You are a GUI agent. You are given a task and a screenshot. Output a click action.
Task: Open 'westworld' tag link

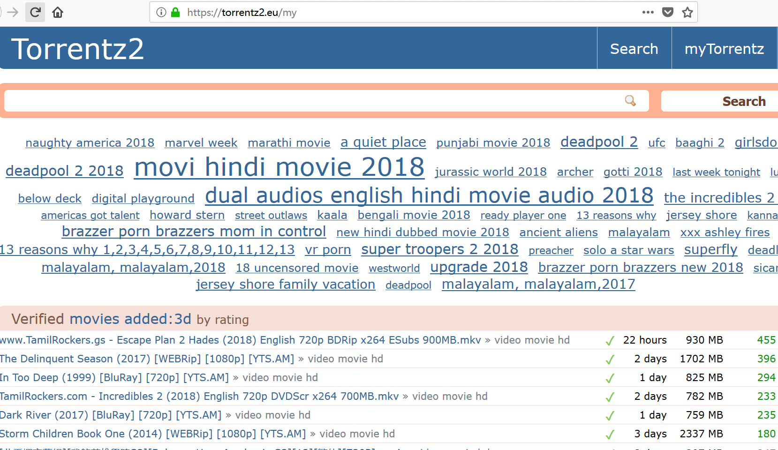click(394, 268)
